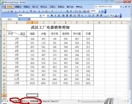Click the Save icon in toolbar
Screen dimensions: 132x104
point(12,11)
